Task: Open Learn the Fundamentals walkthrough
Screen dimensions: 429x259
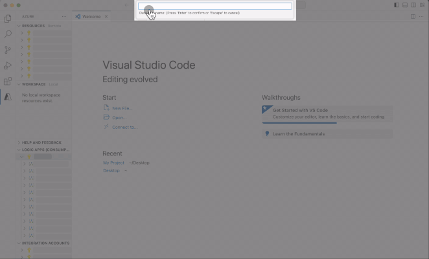Action: pos(327,134)
